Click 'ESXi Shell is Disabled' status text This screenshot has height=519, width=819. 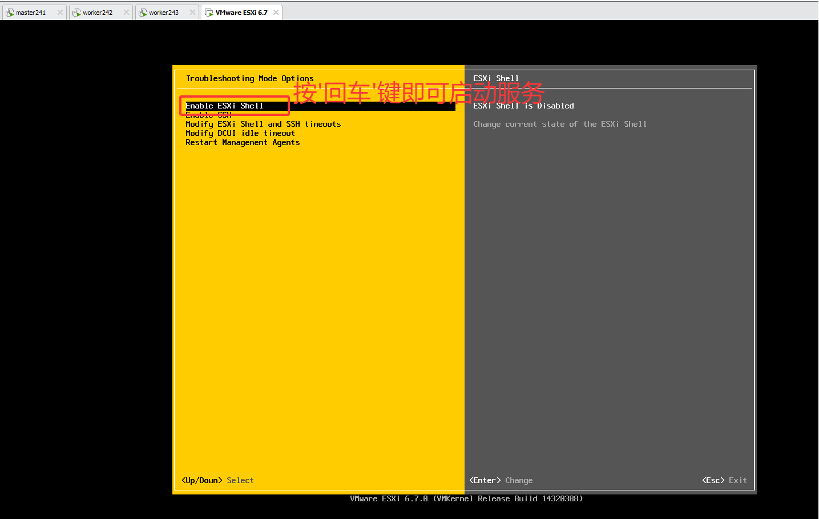tap(523, 106)
